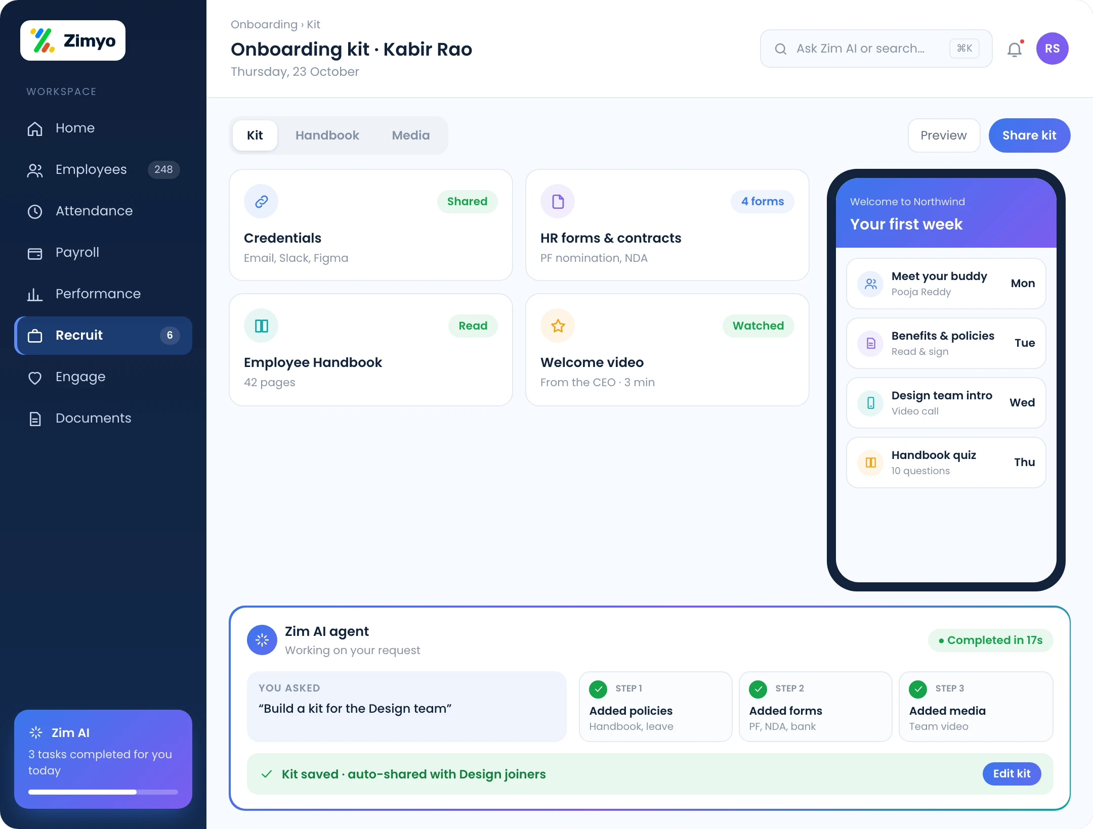The image size is (1093, 829).
Task: Click the Watched status badge
Action: 759,326
